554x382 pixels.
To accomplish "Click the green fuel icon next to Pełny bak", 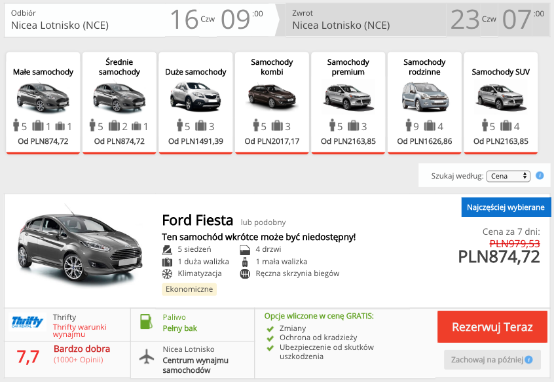I will click(145, 322).
